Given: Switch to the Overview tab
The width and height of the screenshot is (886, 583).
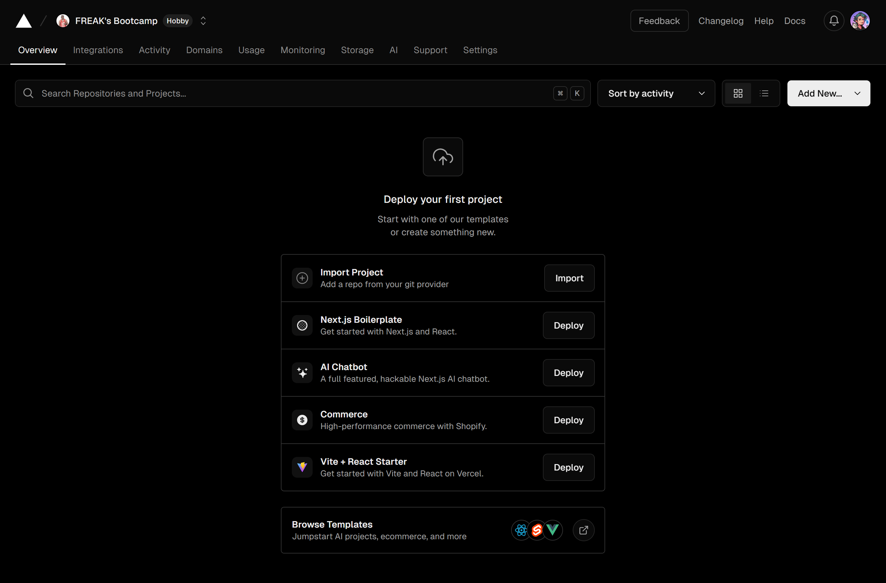Looking at the screenshot, I should [x=38, y=50].
